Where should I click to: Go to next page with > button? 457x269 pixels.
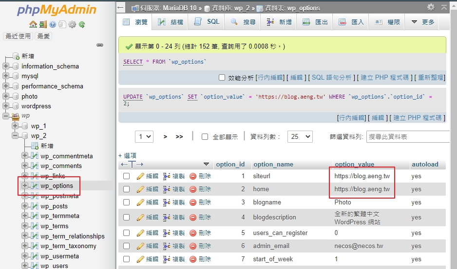tap(165, 137)
